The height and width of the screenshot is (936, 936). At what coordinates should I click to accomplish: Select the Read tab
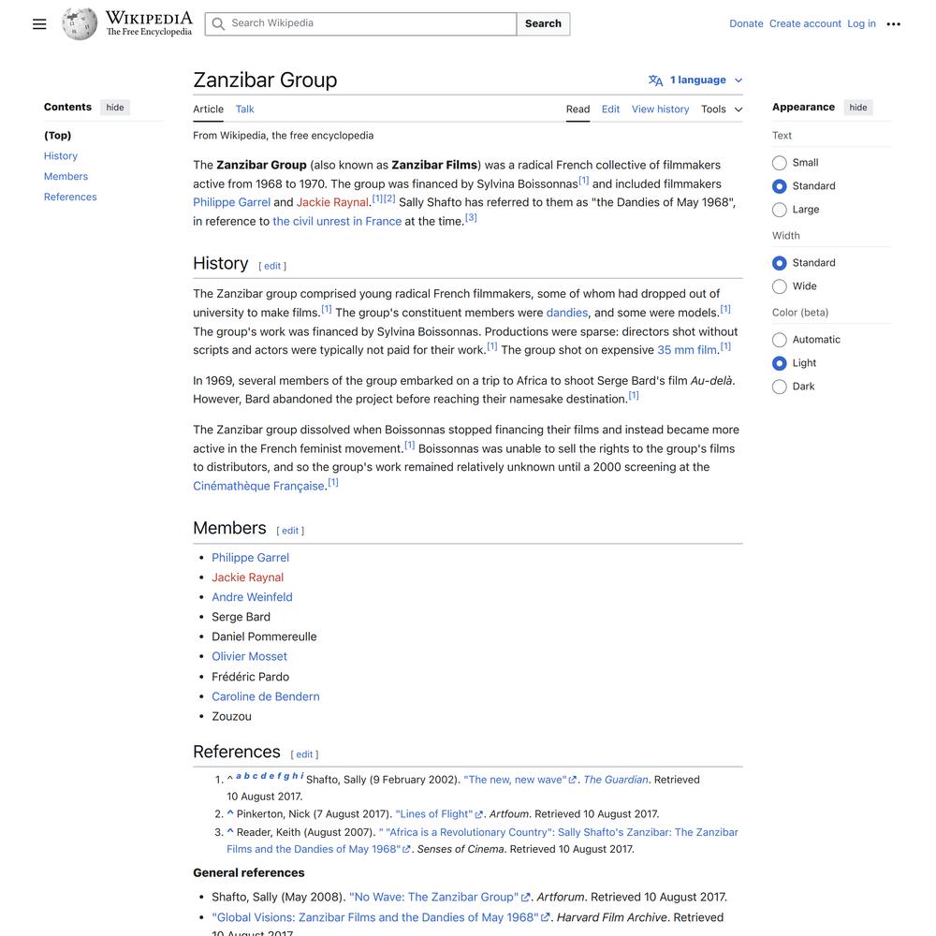578,110
